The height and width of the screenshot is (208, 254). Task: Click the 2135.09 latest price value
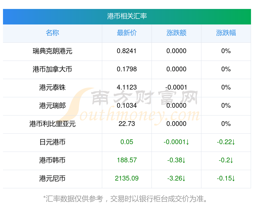127,178
